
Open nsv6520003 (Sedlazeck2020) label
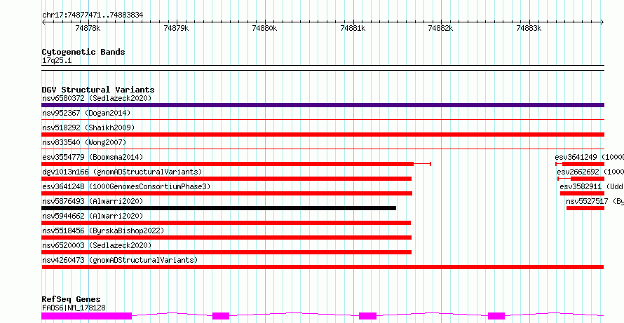(x=97, y=245)
